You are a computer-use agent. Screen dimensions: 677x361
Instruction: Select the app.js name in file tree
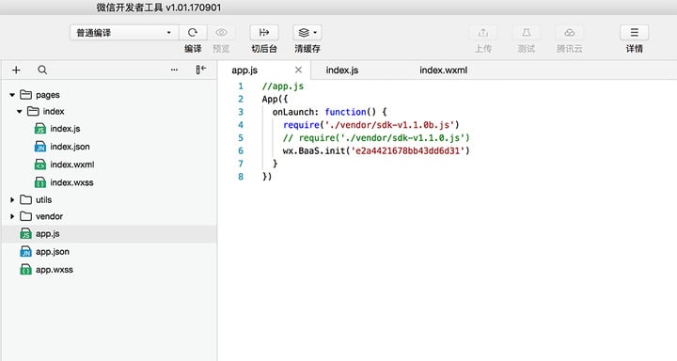(48, 233)
